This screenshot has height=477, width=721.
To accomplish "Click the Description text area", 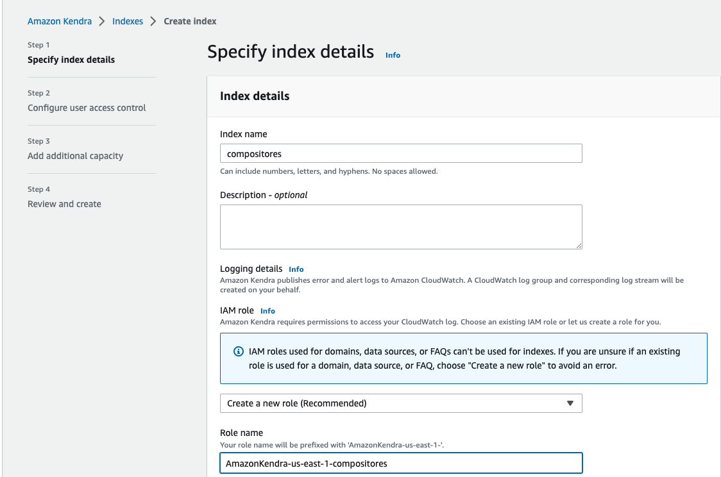I will pos(401,227).
